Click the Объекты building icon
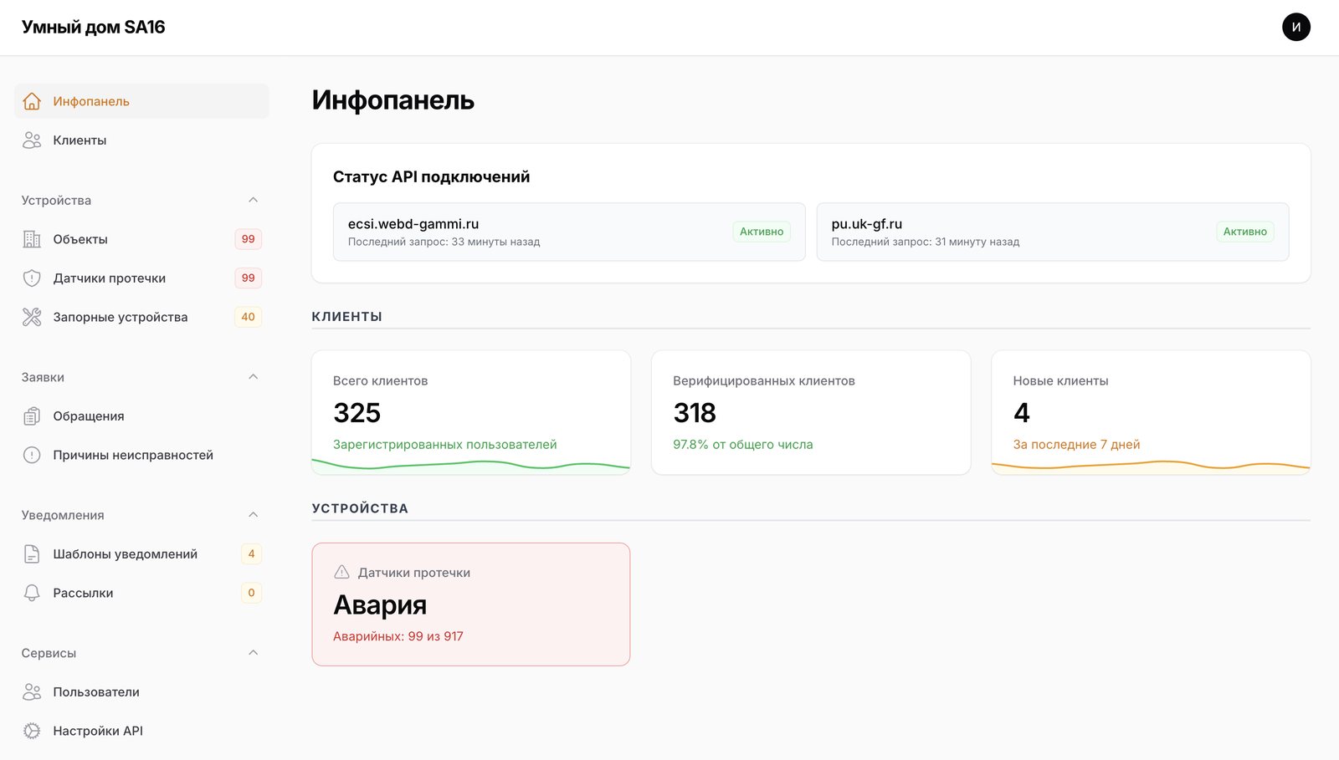 click(32, 239)
